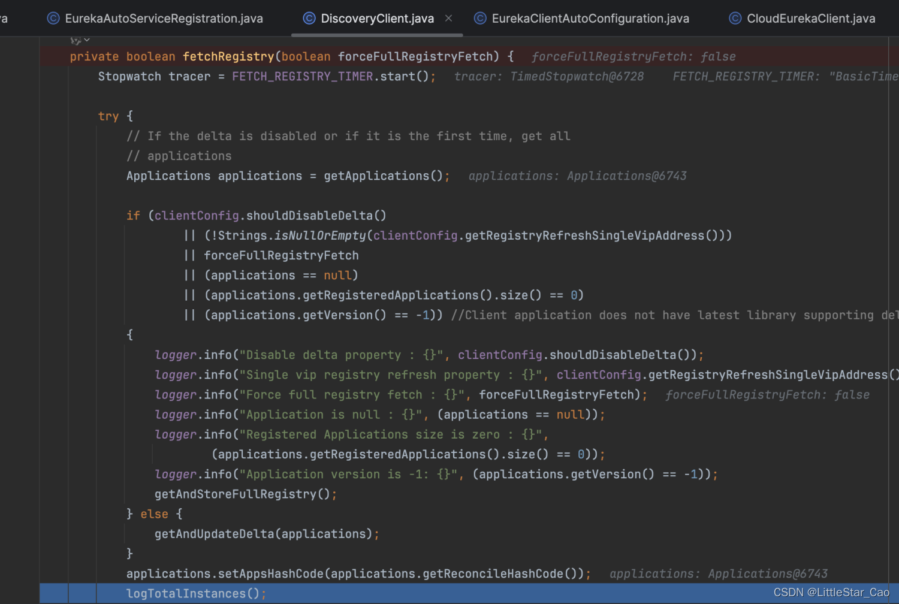Click the AI assistant inlay icon above fetchRegistry
Screen dimensions: 899x604
click(x=76, y=40)
